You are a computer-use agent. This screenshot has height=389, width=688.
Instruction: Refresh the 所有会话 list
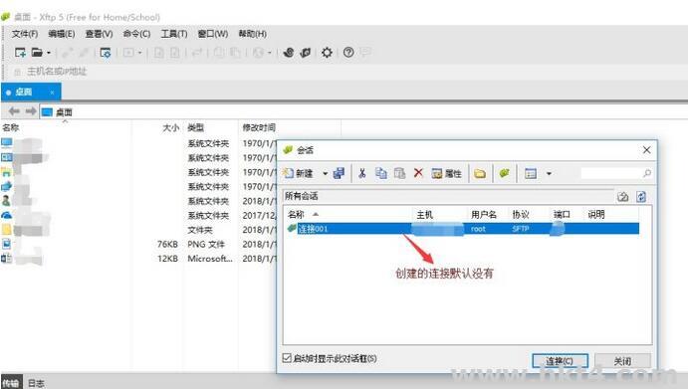click(x=641, y=196)
